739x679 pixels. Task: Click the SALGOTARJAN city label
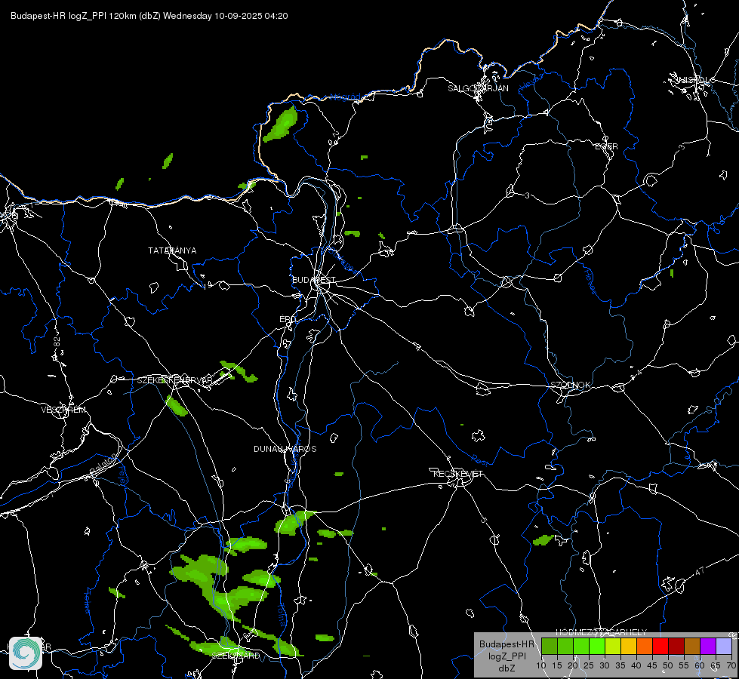[478, 88]
